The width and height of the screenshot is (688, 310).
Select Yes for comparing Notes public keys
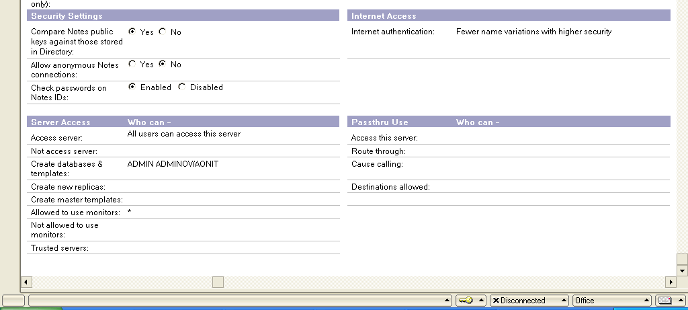pos(132,32)
